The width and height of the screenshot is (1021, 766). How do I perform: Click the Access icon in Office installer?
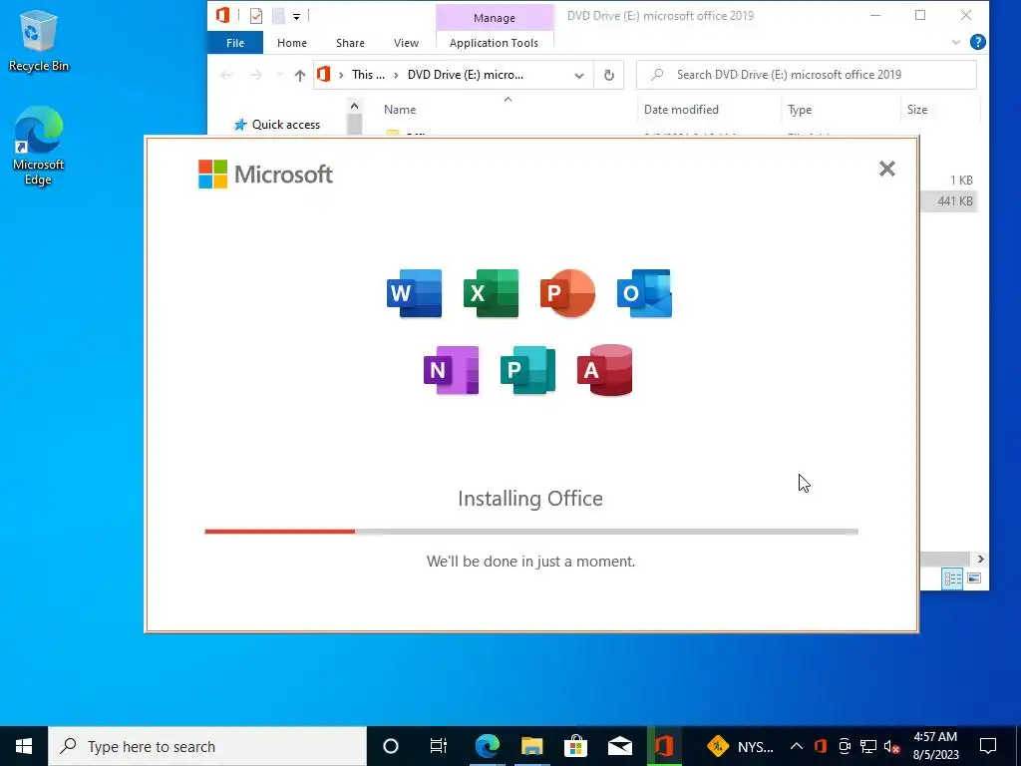pyautogui.click(x=605, y=370)
